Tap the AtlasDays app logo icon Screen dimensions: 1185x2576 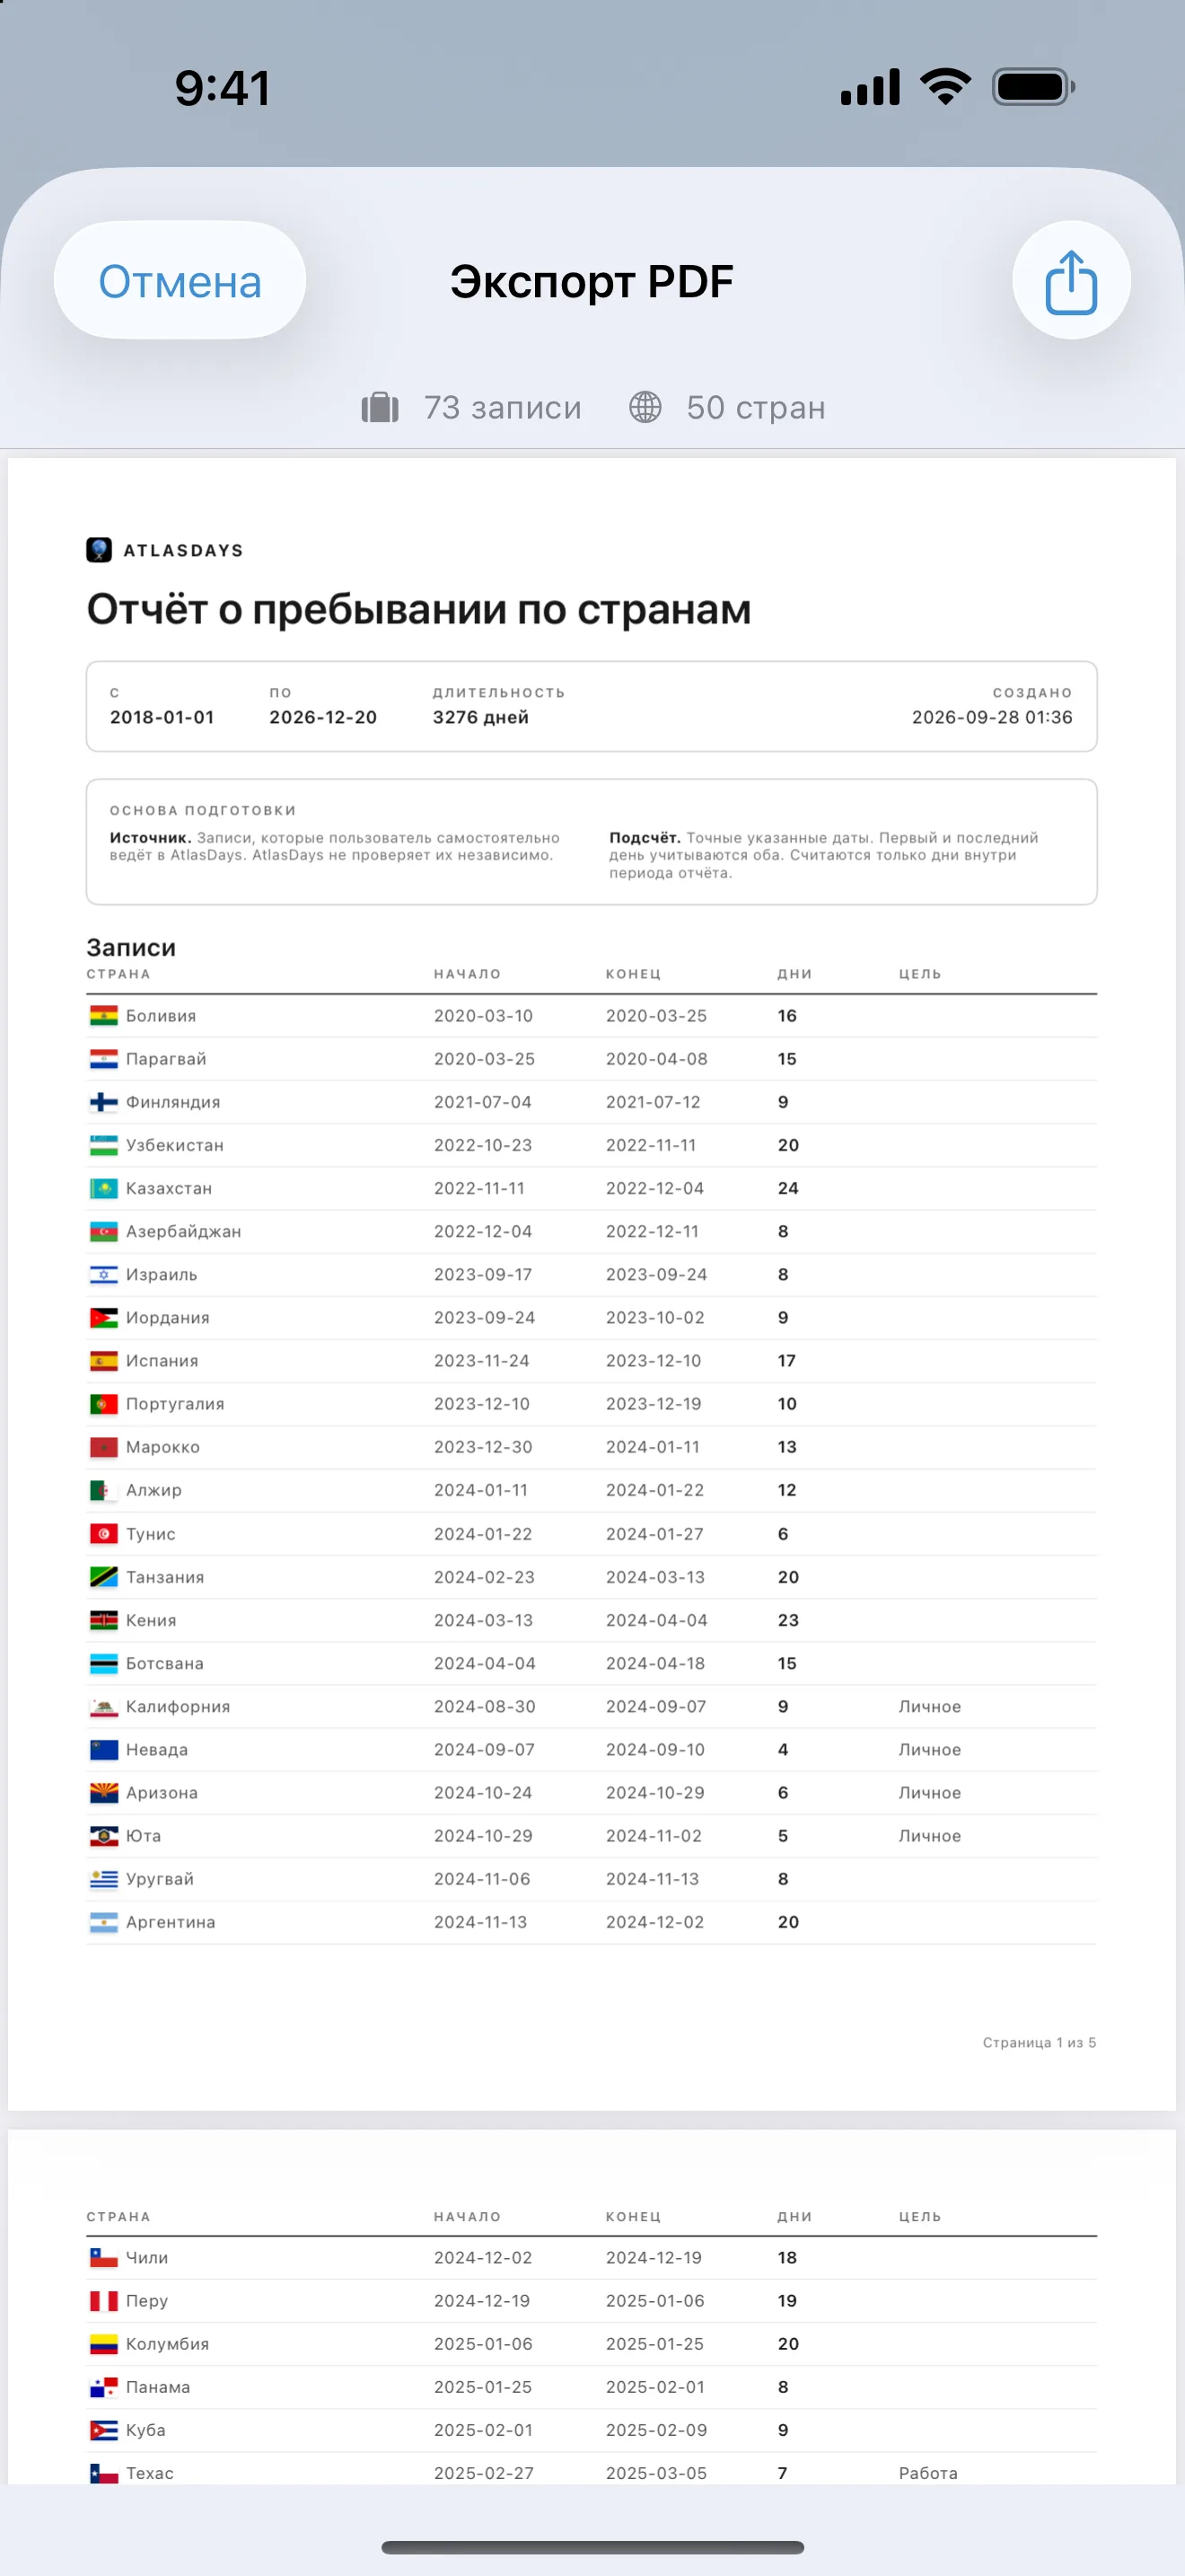click(x=99, y=550)
